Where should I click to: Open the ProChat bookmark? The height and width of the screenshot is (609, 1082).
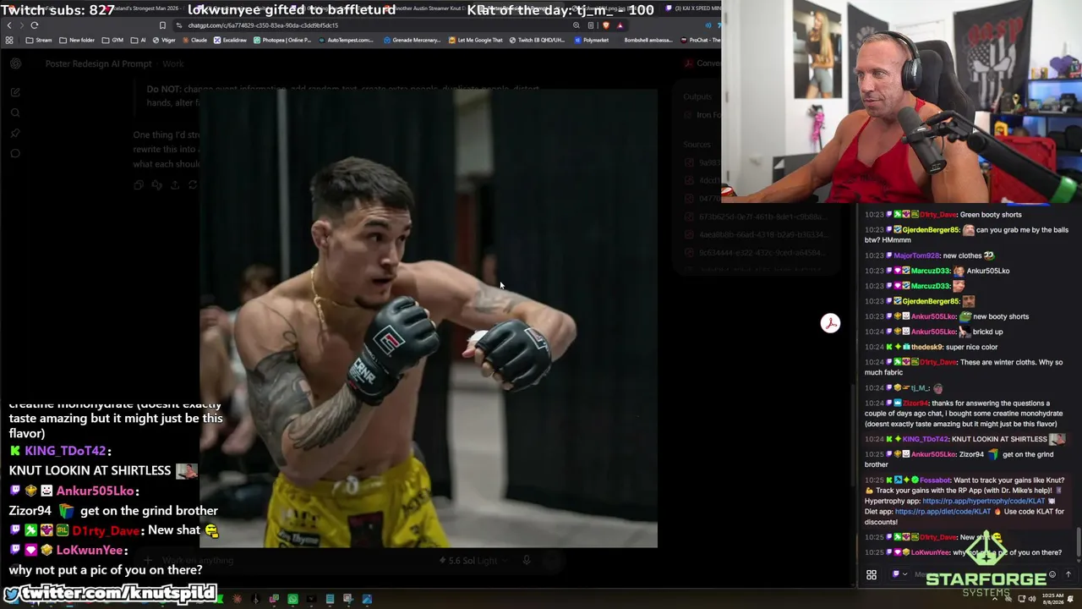point(700,40)
